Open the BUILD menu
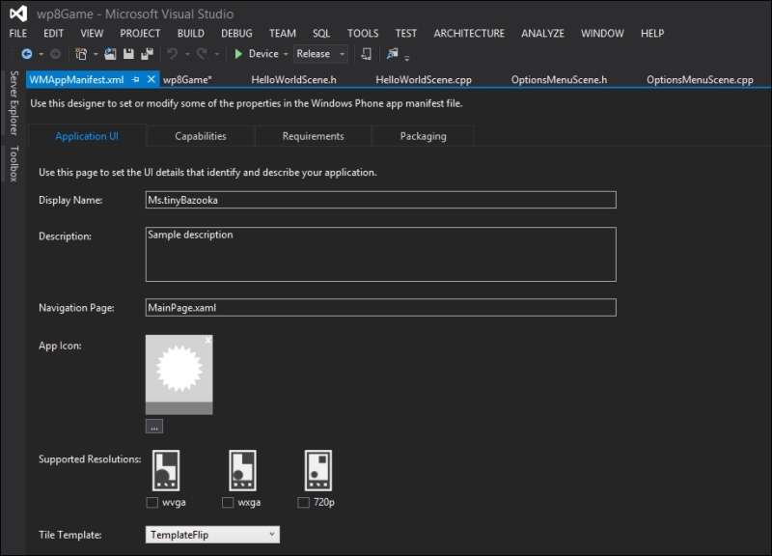This screenshot has width=772, height=556. point(190,33)
